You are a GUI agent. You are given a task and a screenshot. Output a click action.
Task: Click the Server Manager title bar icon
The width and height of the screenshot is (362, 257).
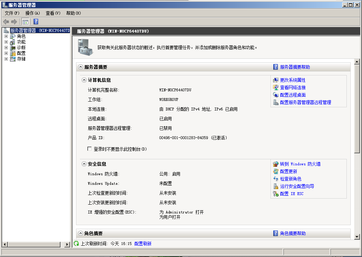tap(5, 5)
